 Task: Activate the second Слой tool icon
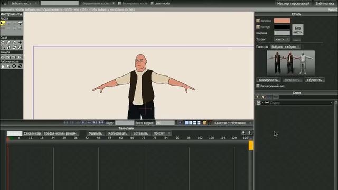click(x=8, y=42)
